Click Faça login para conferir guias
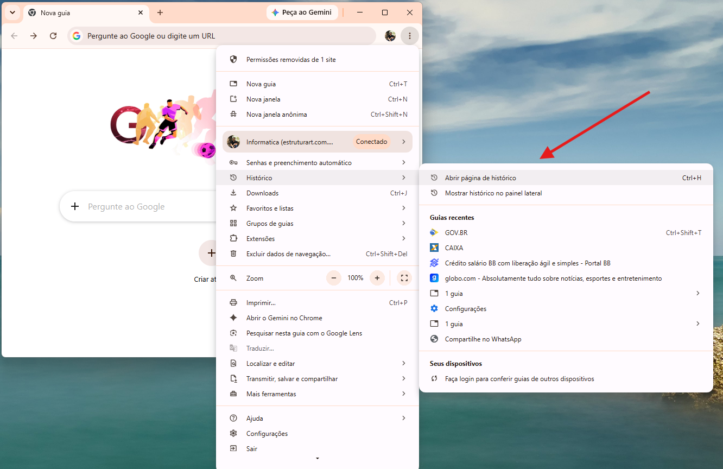This screenshot has width=723, height=469. (x=566, y=379)
